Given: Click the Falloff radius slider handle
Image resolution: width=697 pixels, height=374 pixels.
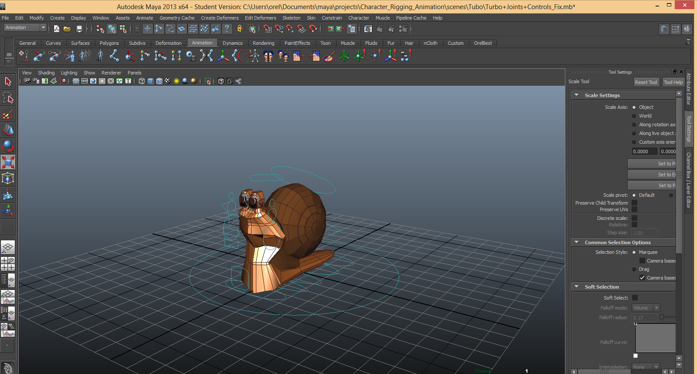Looking at the screenshot, I should (x=661, y=317).
